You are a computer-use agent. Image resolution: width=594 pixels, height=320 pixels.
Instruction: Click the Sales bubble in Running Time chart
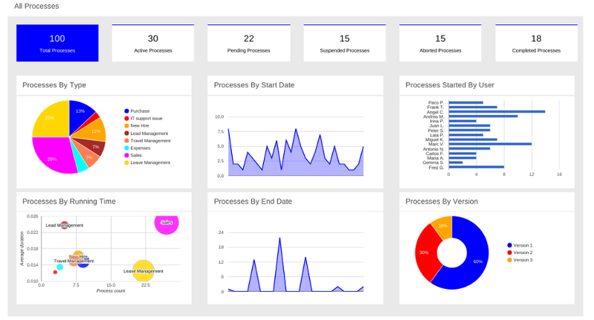167,222
